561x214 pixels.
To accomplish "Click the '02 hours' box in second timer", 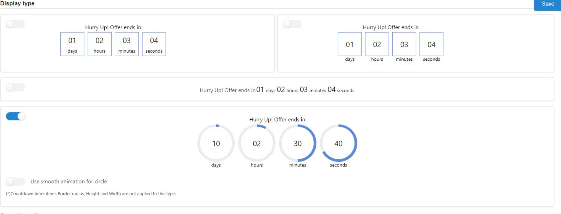I will pos(376,45).
